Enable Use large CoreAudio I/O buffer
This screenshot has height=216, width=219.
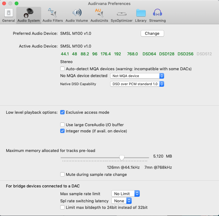(x=62, y=125)
